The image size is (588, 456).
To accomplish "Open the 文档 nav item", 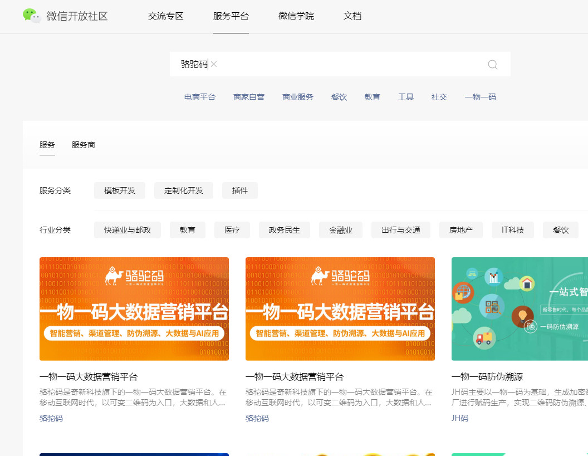I will [x=352, y=16].
